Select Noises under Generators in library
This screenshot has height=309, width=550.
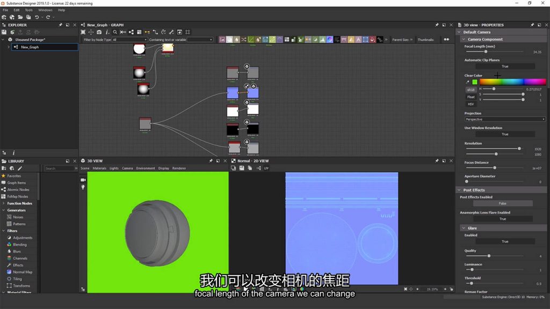click(18, 217)
